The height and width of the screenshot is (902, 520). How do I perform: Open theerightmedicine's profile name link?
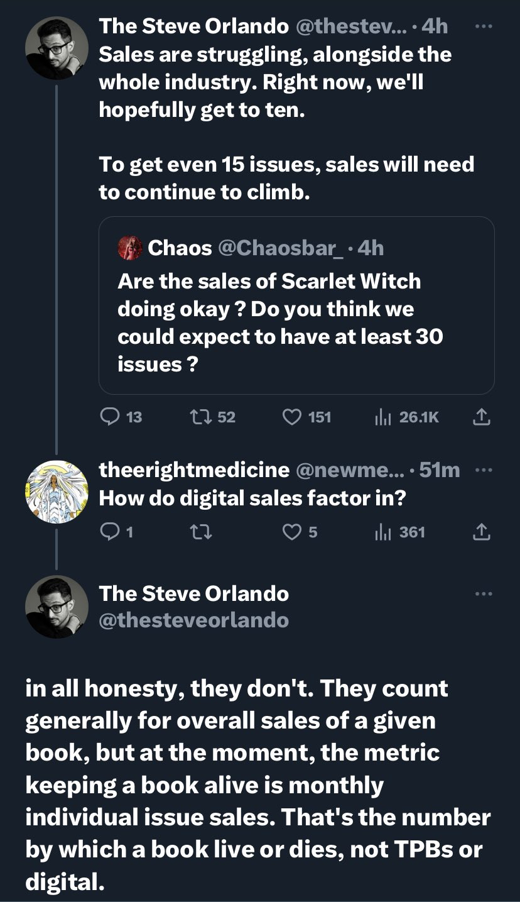[194, 470]
